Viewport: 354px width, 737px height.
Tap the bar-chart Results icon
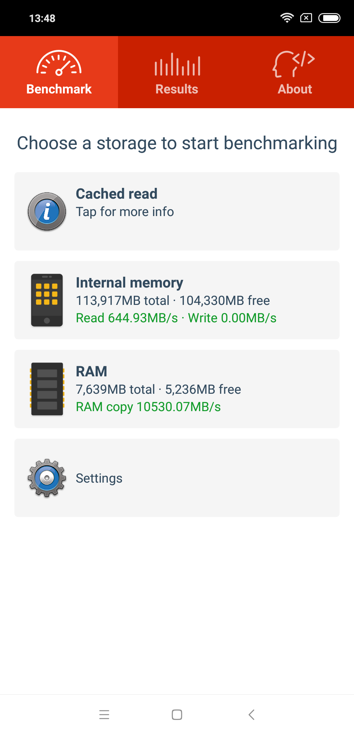(177, 64)
